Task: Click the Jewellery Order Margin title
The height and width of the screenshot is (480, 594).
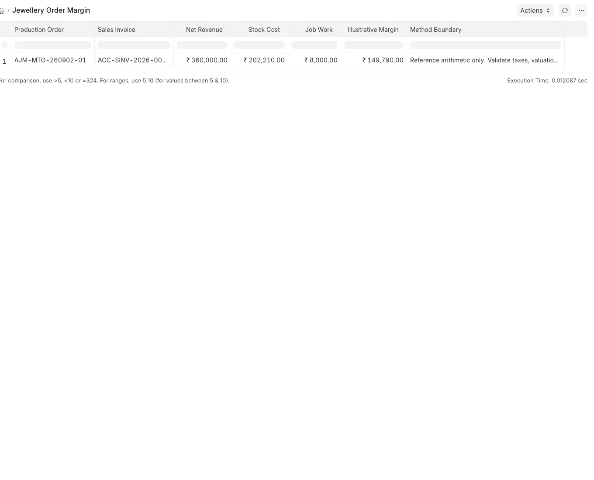Action: pyautogui.click(x=51, y=10)
